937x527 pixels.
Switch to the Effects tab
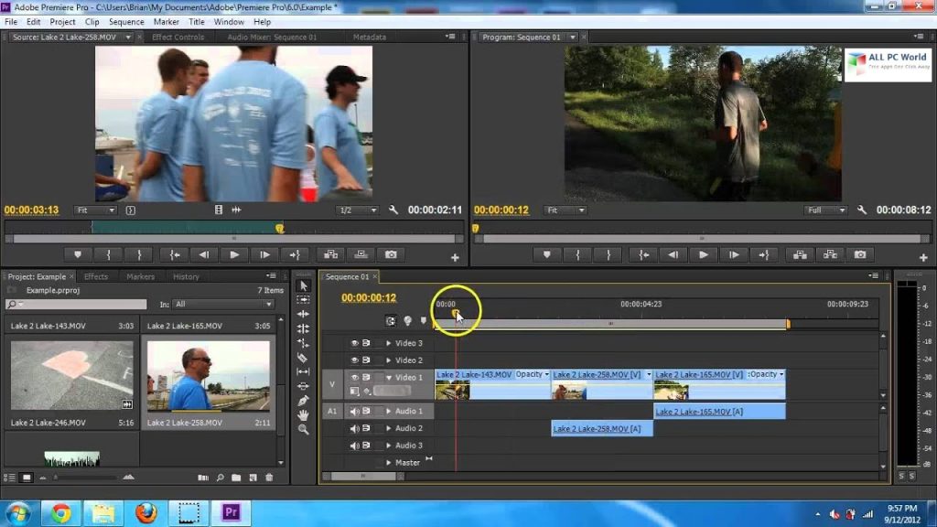coord(96,276)
